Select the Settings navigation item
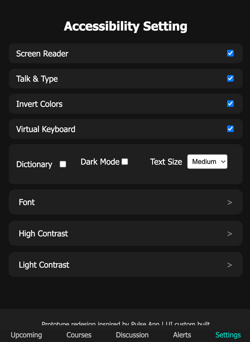250x342 pixels. click(x=228, y=335)
